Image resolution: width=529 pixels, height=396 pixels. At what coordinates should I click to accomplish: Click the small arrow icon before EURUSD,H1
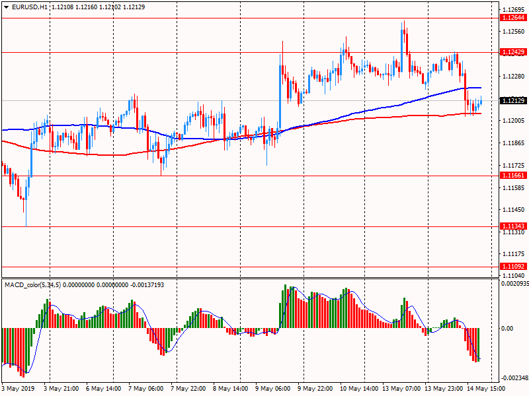[7, 7]
